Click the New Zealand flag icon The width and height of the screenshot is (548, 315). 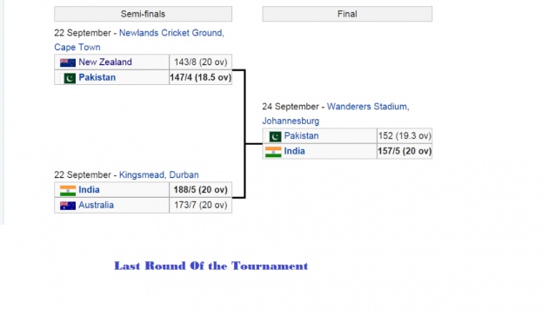(68, 62)
